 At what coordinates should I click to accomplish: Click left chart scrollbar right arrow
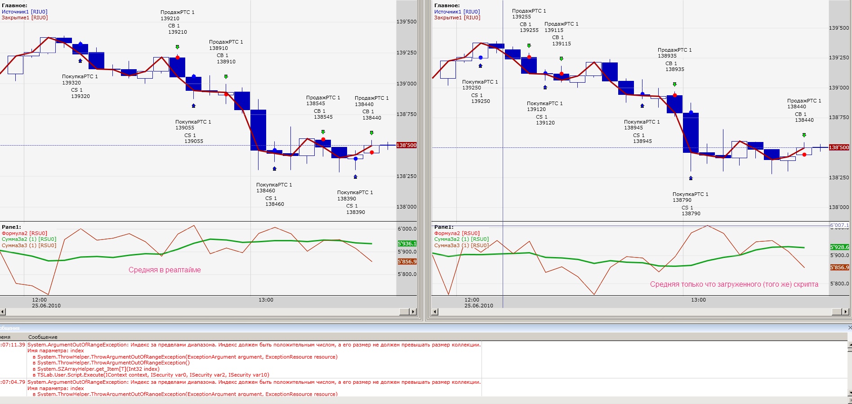click(413, 312)
